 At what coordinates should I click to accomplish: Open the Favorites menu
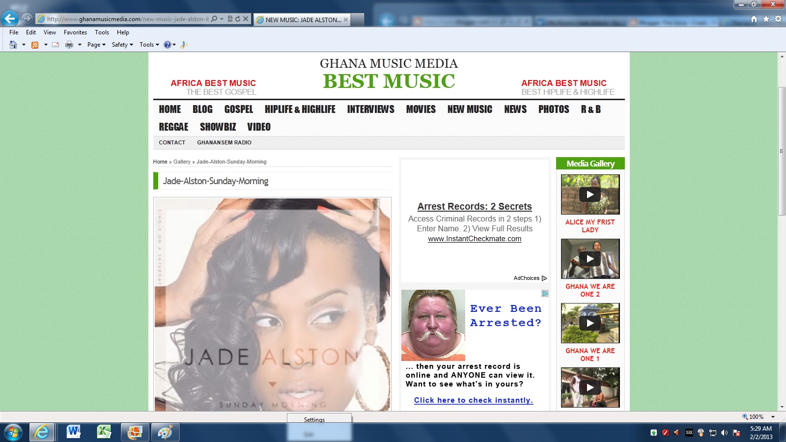click(x=75, y=32)
